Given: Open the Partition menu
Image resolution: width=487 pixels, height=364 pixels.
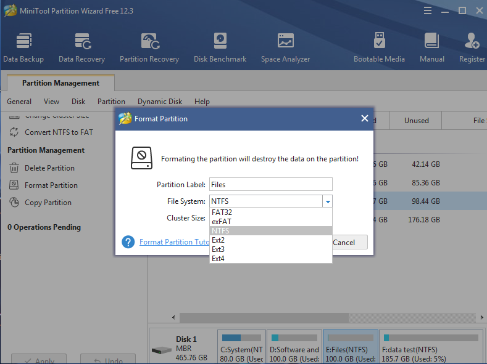Looking at the screenshot, I should tap(111, 102).
